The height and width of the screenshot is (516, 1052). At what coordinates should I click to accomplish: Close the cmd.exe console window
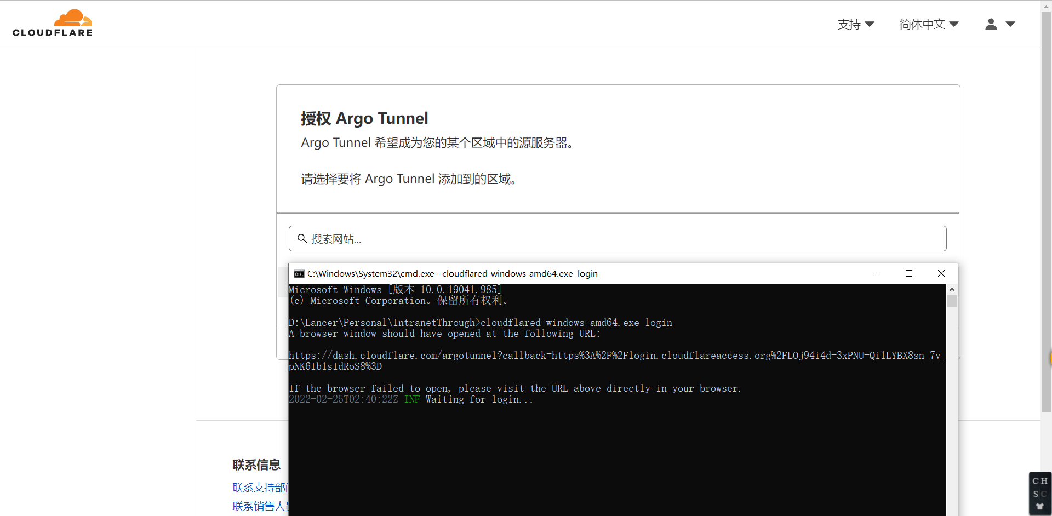point(941,273)
